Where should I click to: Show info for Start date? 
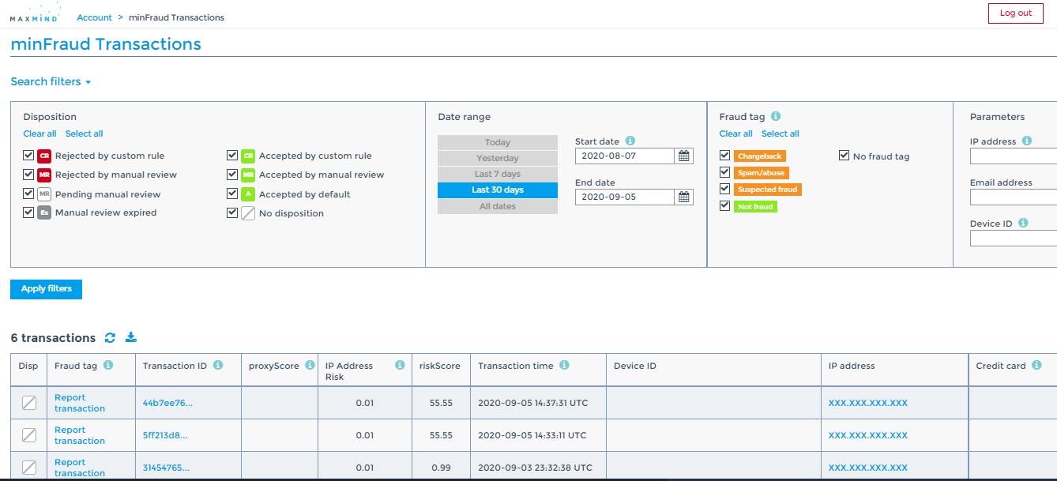[x=630, y=141]
